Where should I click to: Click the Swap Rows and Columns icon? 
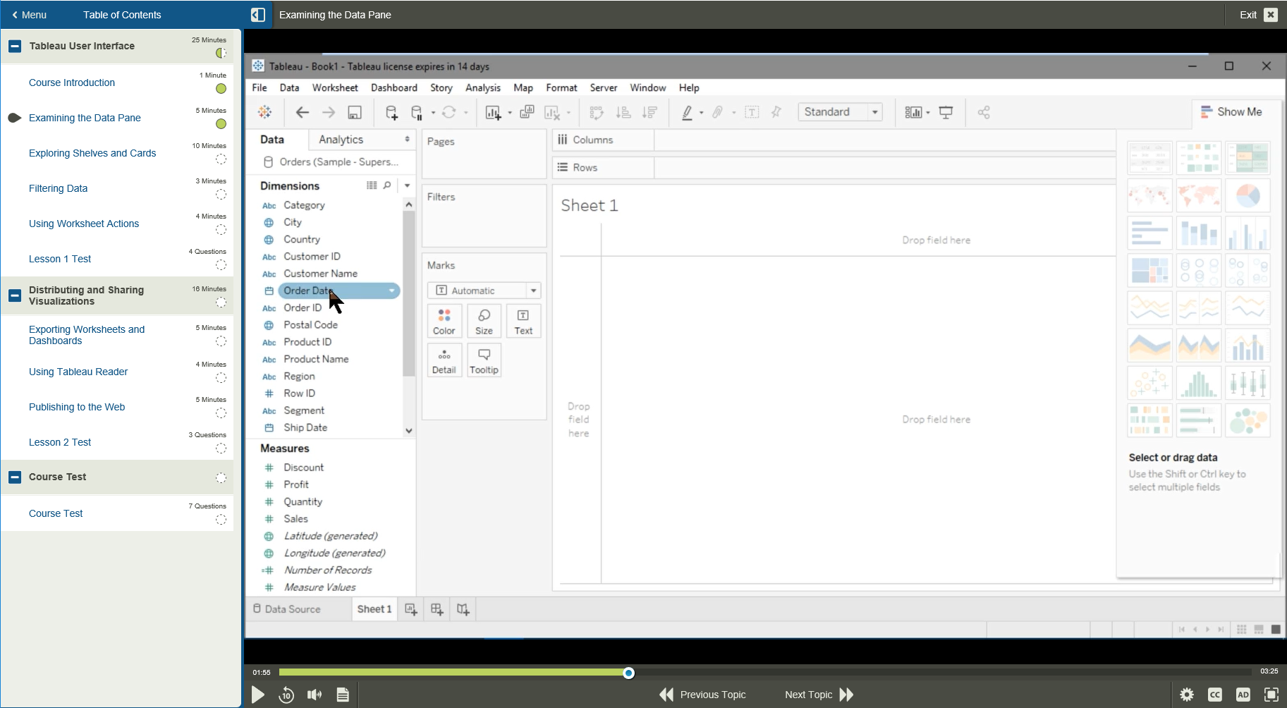pyautogui.click(x=597, y=111)
